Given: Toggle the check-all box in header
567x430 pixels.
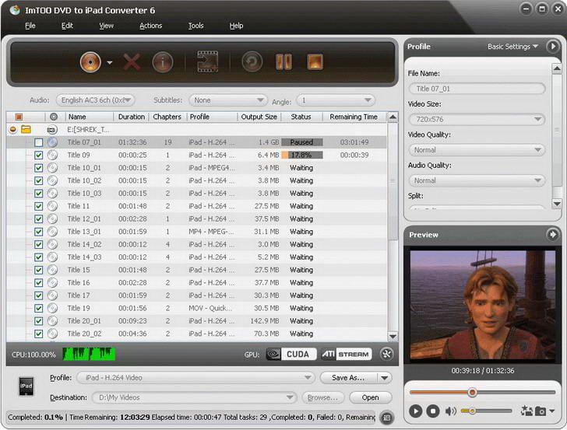Looking at the screenshot, I should point(19,117).
